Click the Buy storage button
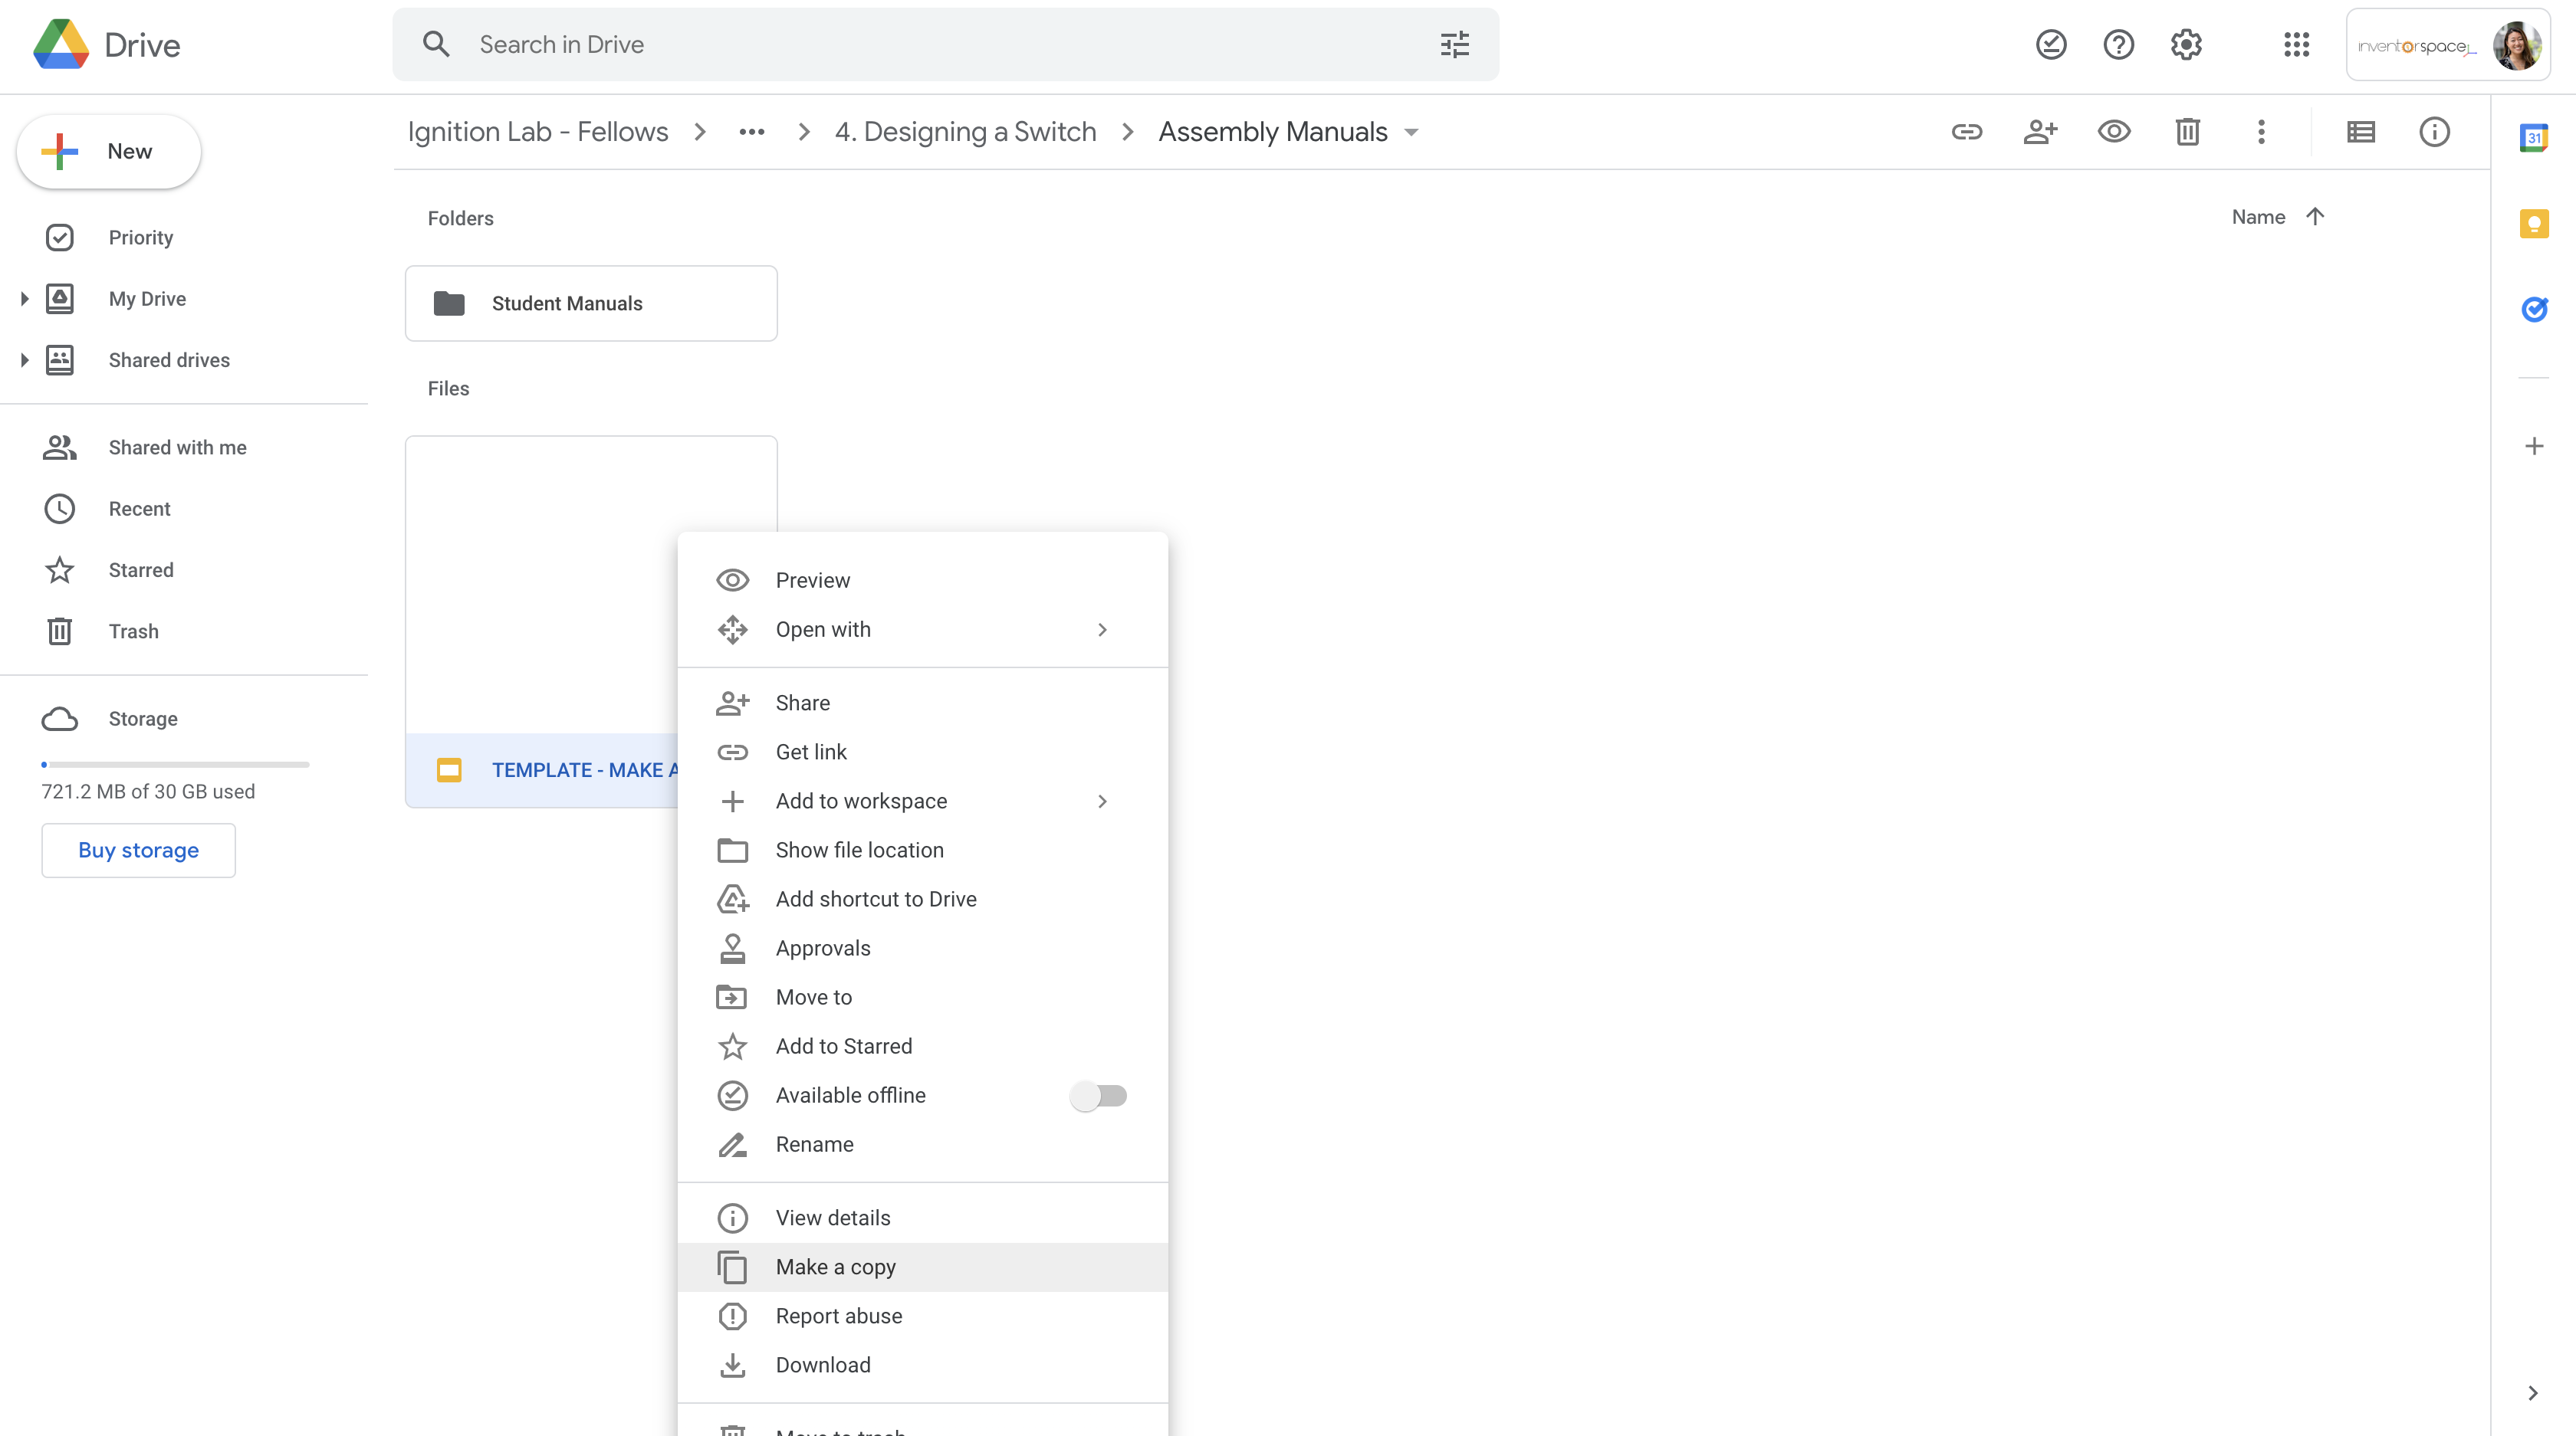Viewport: 2576px width, 1436px height. click(138, 851)
